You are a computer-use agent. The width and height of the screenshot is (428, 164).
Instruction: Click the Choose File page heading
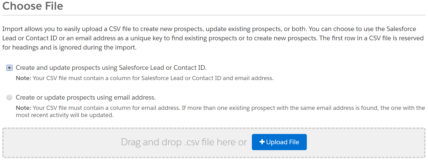[33, 6]
